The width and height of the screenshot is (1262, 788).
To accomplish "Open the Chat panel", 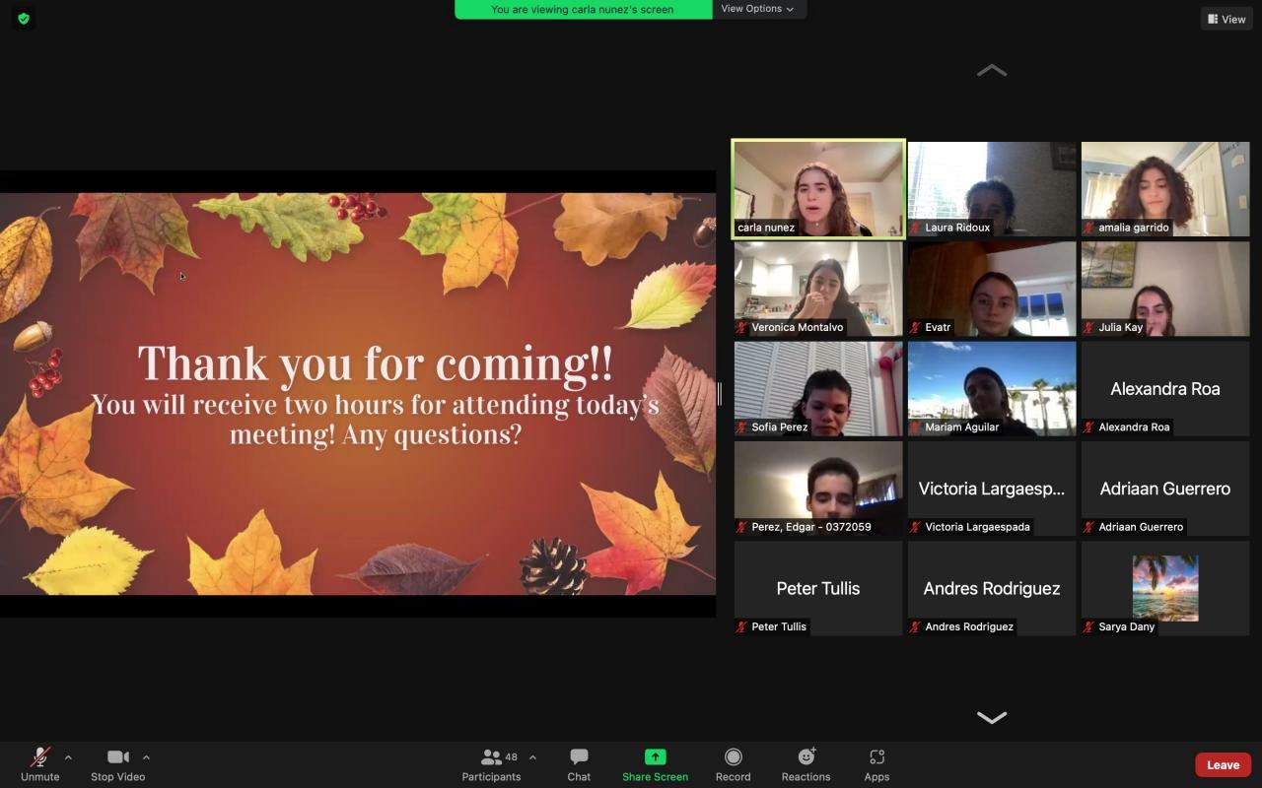I will [579, 763].
